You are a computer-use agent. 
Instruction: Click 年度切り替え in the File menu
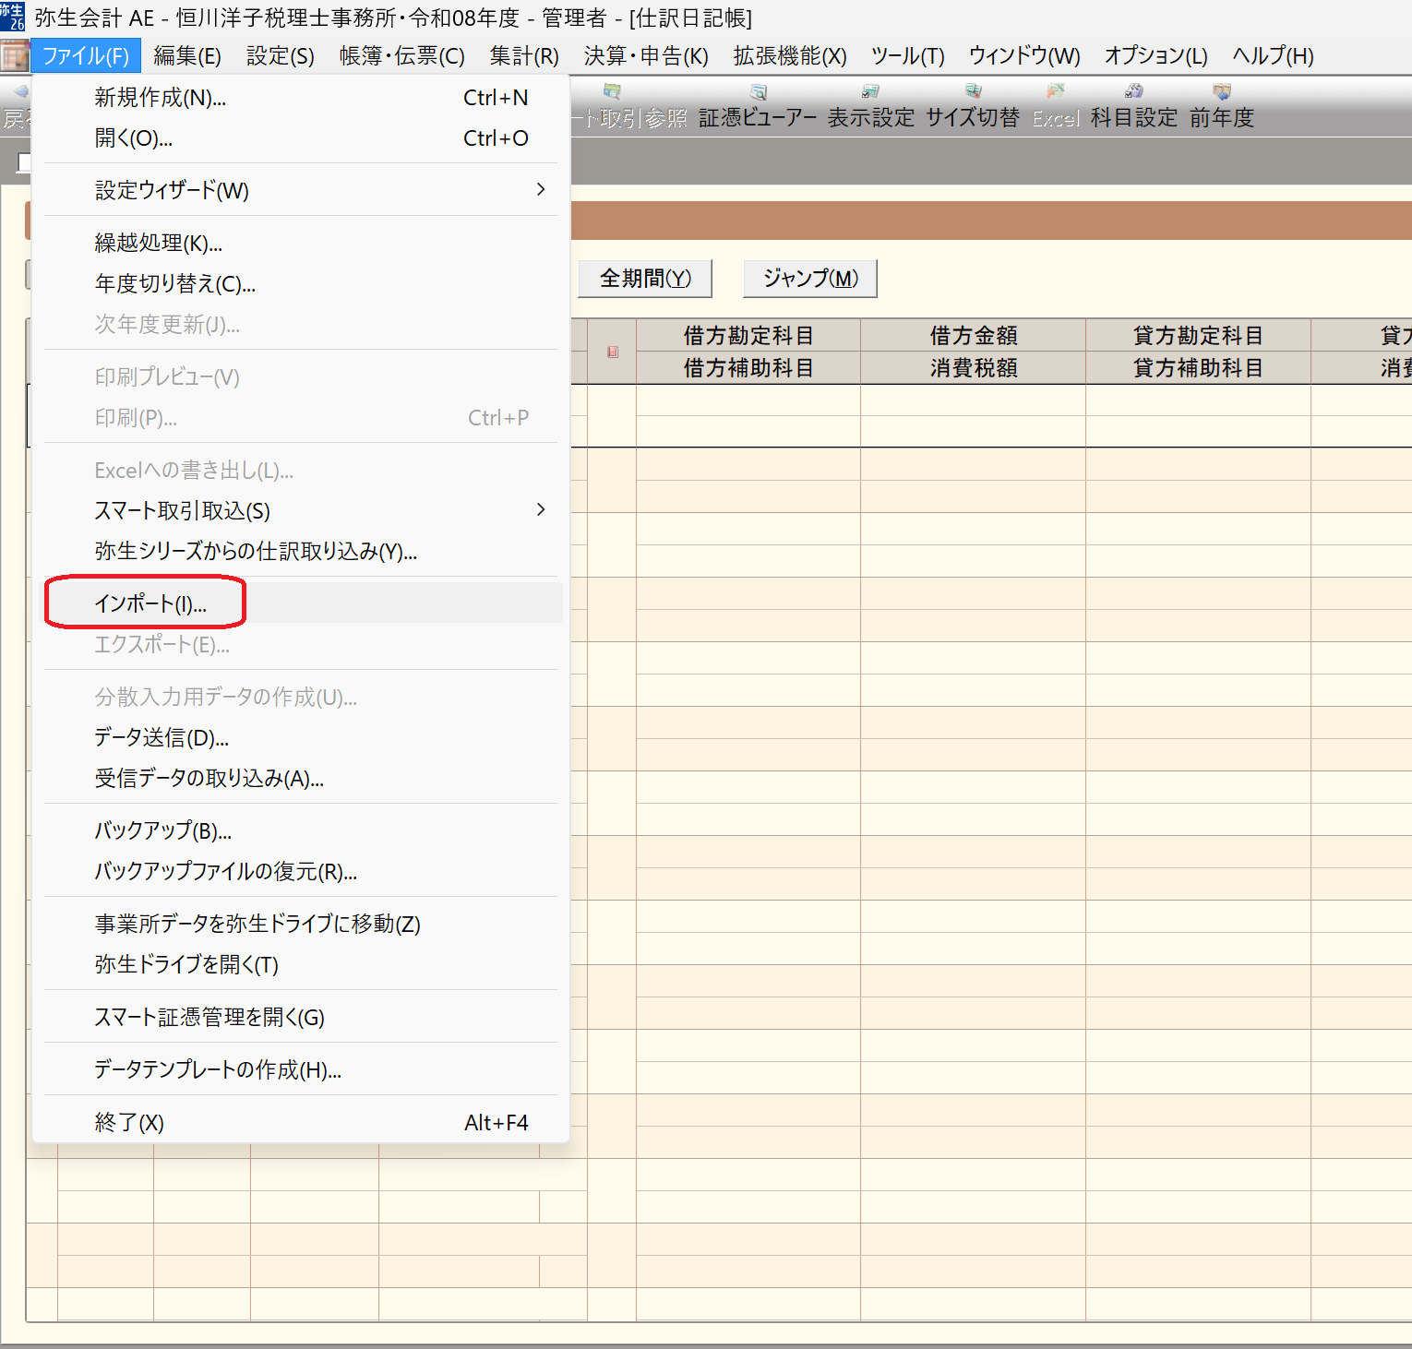[x=174, y=283]
